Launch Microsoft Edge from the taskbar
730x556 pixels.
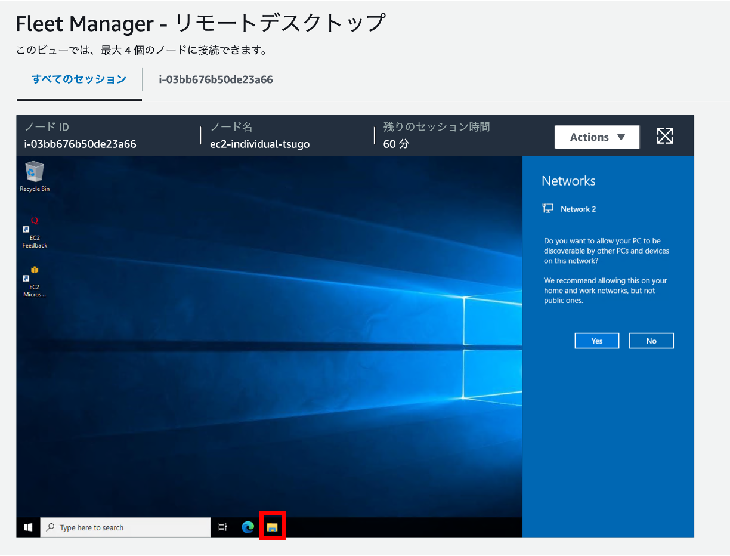tap(248, 527)
